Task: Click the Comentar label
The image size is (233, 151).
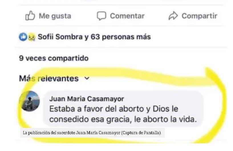Action: click(127, 16)
